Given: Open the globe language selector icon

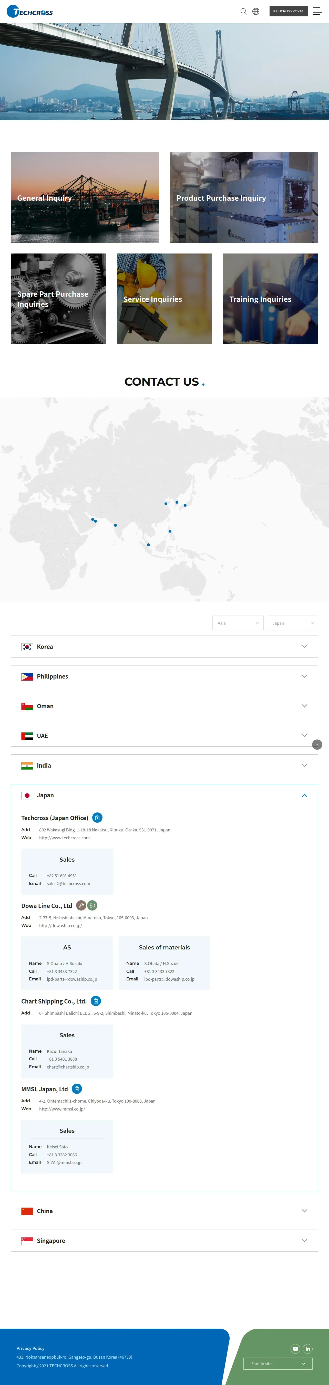Looking at the screenshot, I should tap(256, 11).
